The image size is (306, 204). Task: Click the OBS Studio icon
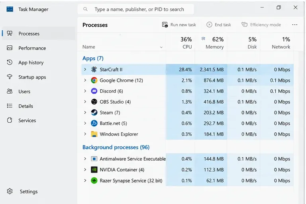[x=94, y=102]
